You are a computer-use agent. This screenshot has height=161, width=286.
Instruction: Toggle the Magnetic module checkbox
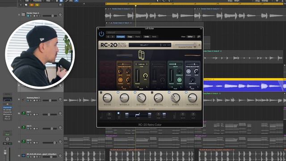pyautogui.click(x=186, y=93)
